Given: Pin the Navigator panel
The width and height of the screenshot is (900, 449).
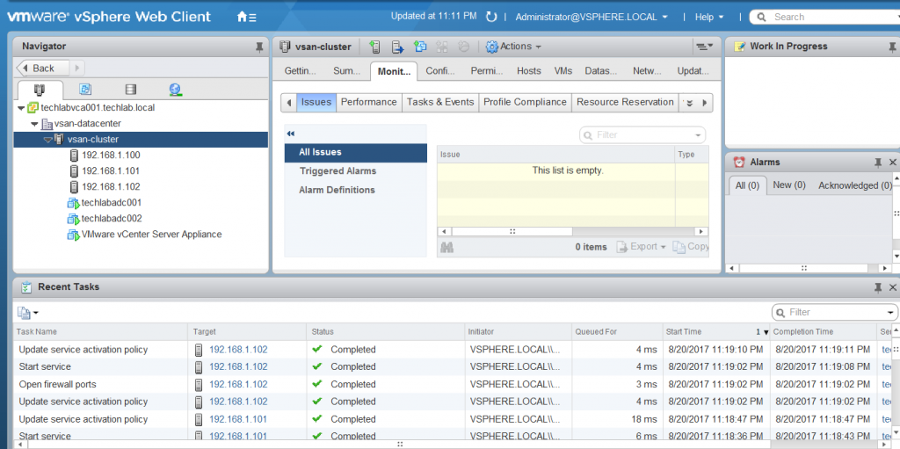Looking at the screenshot, I should point(259,47).
